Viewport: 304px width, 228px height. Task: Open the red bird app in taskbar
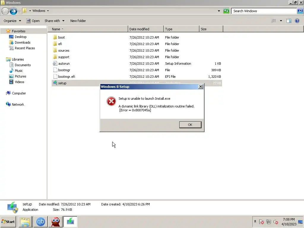point(56,221)
